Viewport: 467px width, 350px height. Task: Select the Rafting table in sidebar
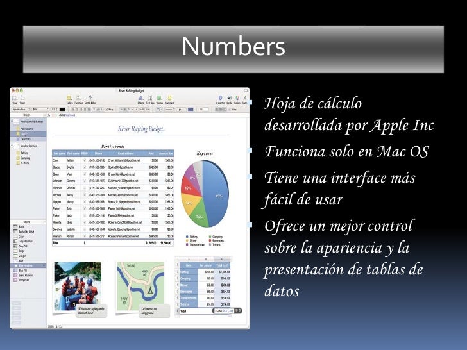click(22, 153)
